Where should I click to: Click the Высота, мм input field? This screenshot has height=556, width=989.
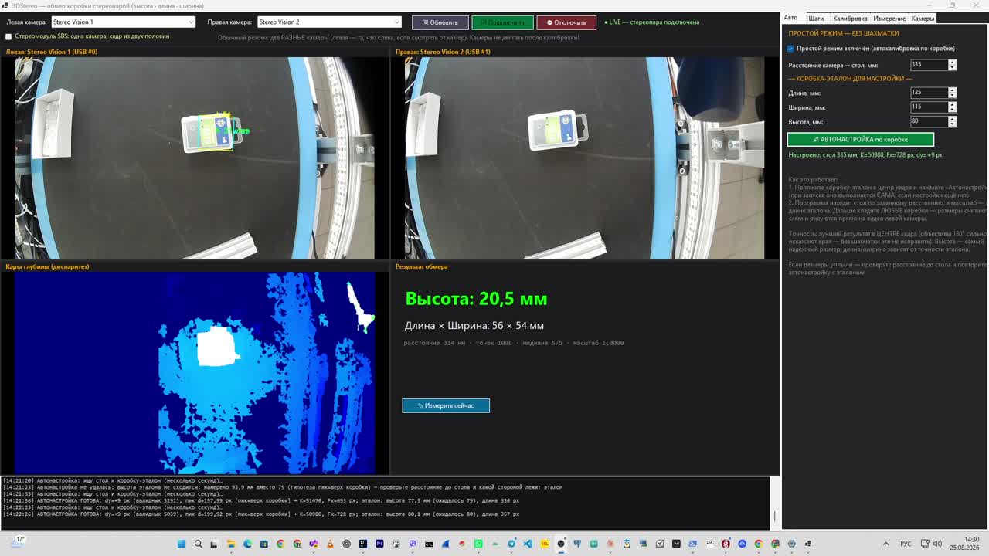click(929, 121)
